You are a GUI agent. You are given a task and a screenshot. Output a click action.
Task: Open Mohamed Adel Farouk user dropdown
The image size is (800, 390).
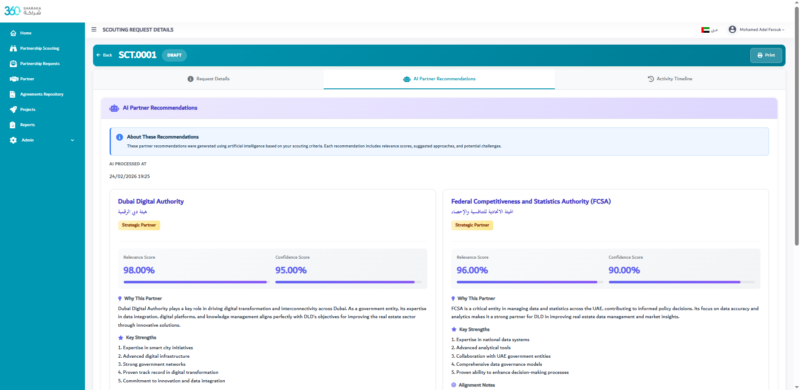click(762, 30)
